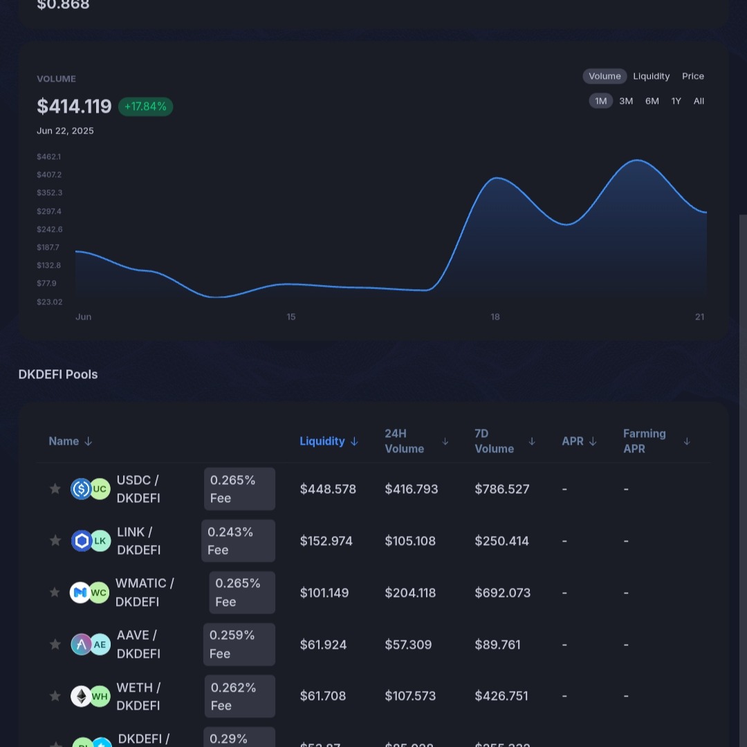
Task: Click the Jun 22, 2025 date
Action: tap(65, 131)
